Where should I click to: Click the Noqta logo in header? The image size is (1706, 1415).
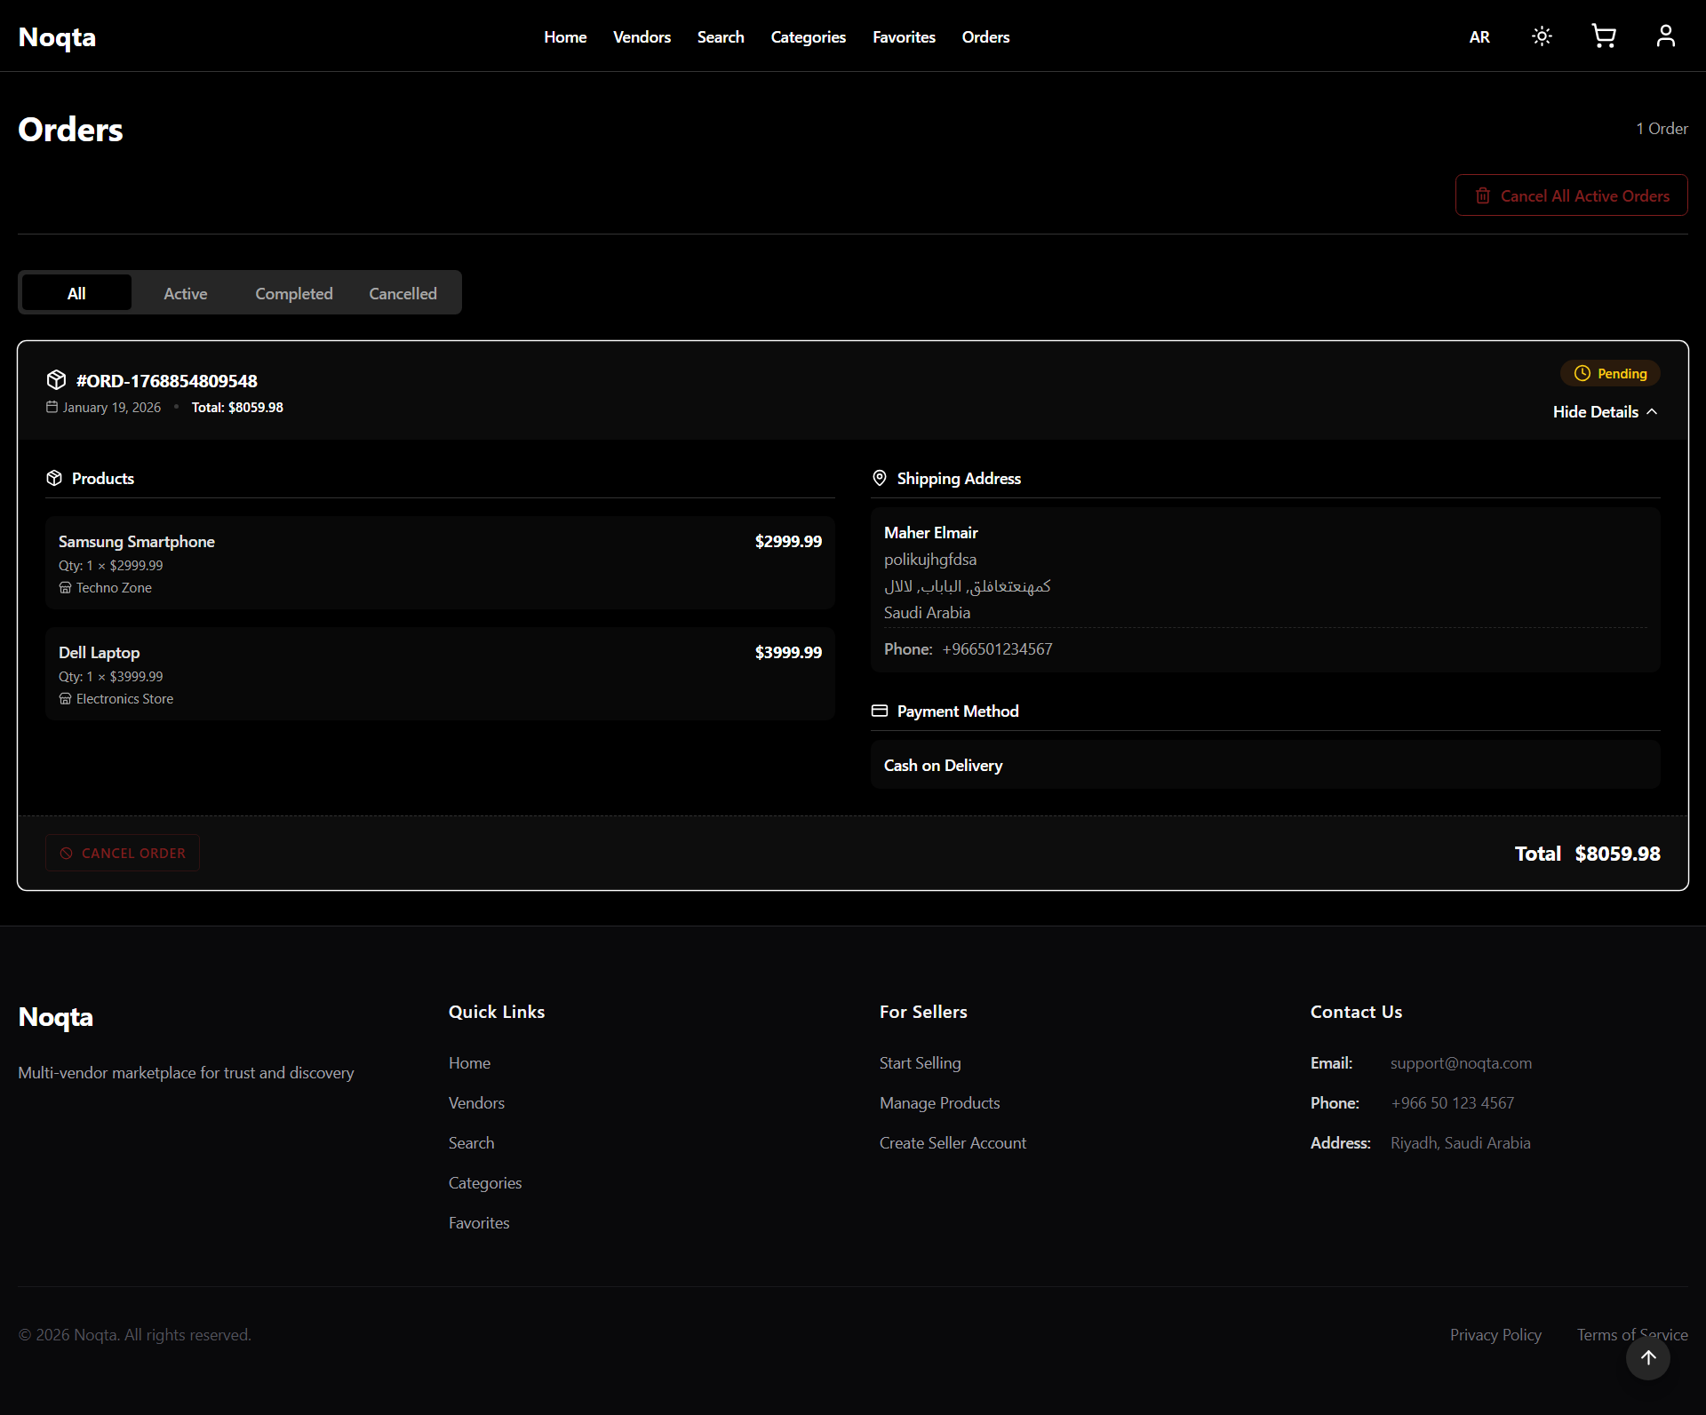[57, 37]
